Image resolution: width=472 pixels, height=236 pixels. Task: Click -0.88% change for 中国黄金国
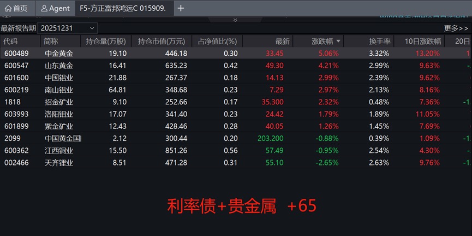tap(327, 139)
